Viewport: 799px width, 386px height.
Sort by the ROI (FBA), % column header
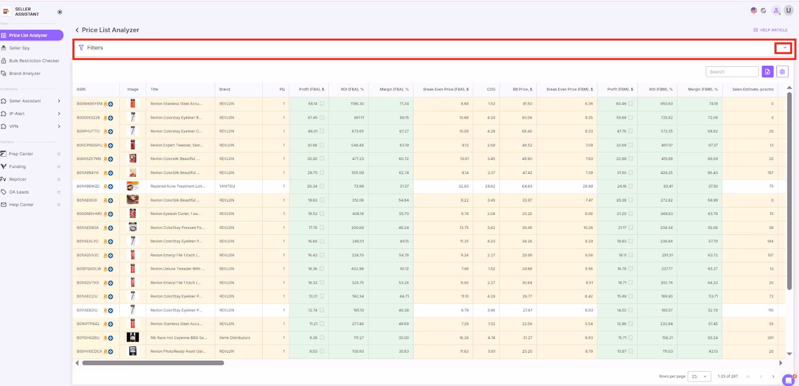click(352, 90)
